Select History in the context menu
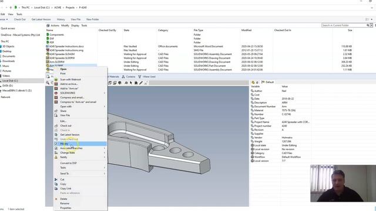This screenshot has height=211, width=376. pyautogui.click(x=80, y=144)
